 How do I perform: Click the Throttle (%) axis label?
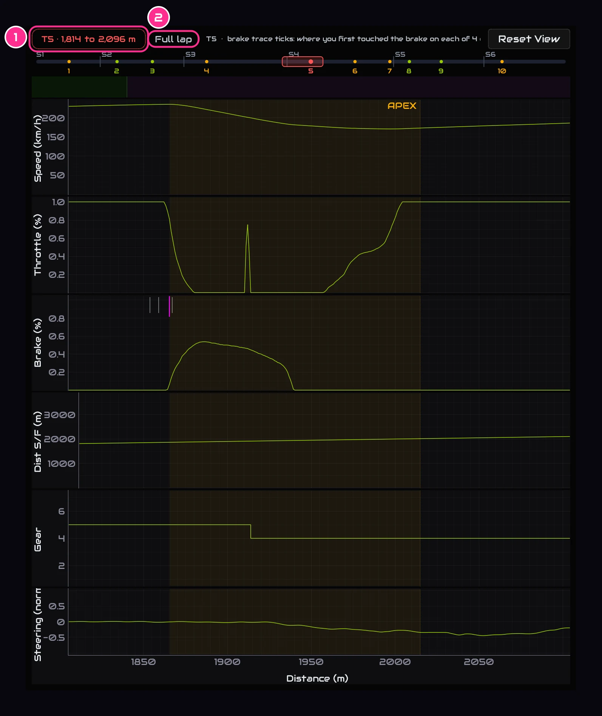click(x=37, y=245)
